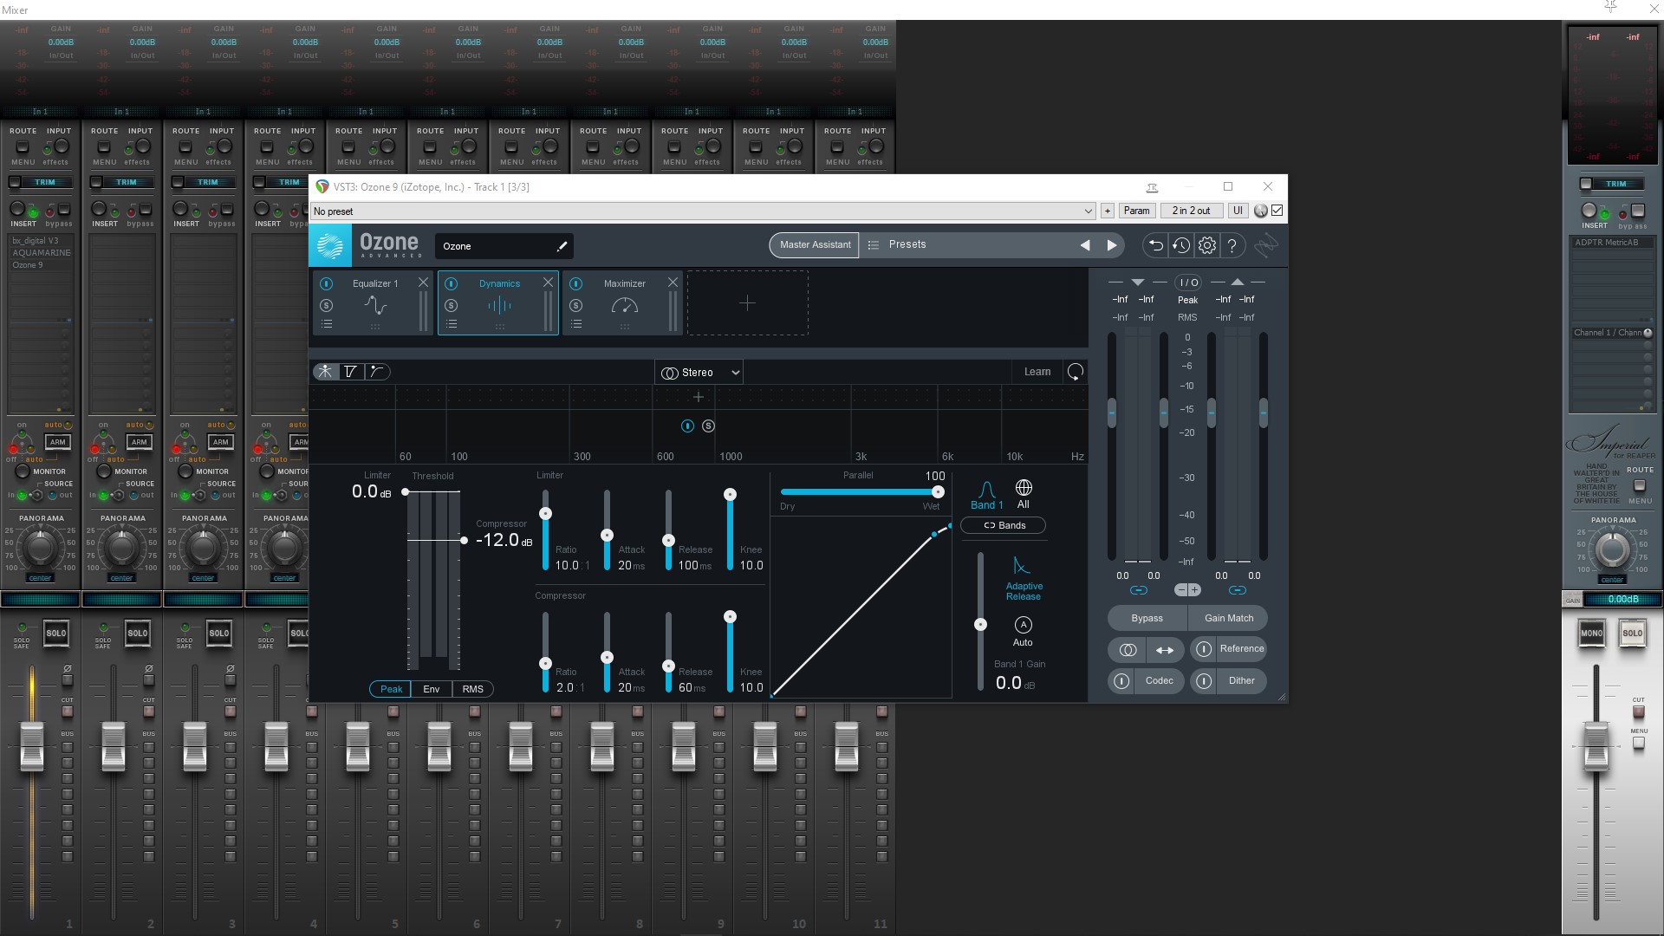Select the All bands globe icon

1024,494
